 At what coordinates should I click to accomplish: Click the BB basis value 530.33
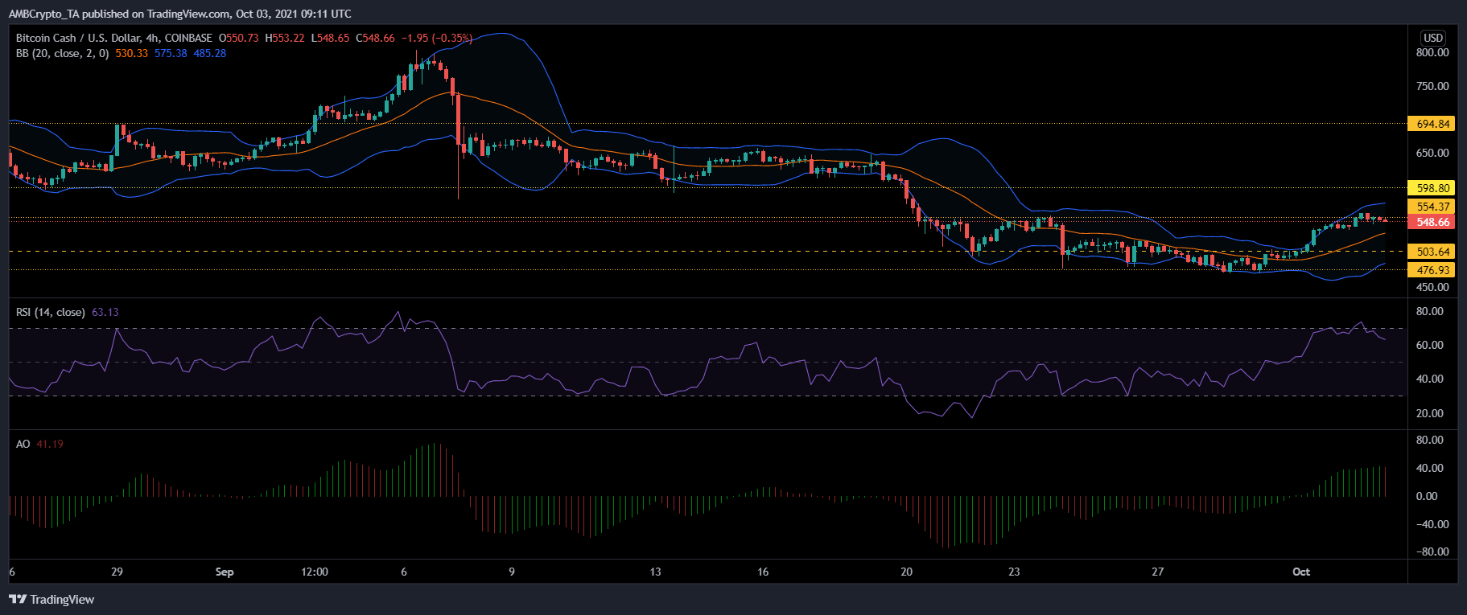(131, 53)
